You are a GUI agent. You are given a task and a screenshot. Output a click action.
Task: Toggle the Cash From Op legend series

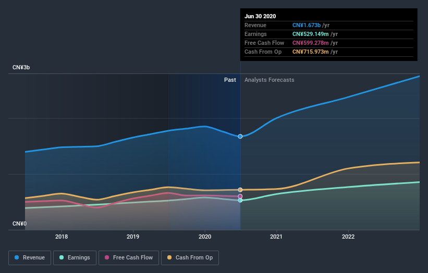pyautogui.click(x=190, y=258)
